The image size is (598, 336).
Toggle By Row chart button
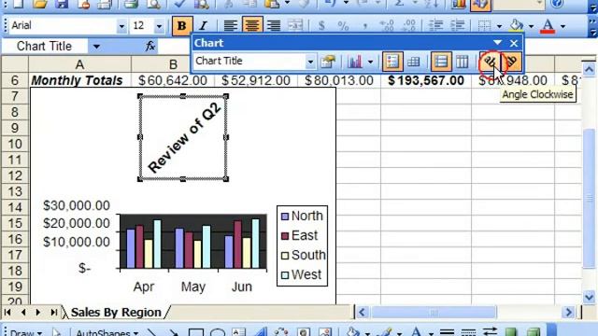point(441,62)
